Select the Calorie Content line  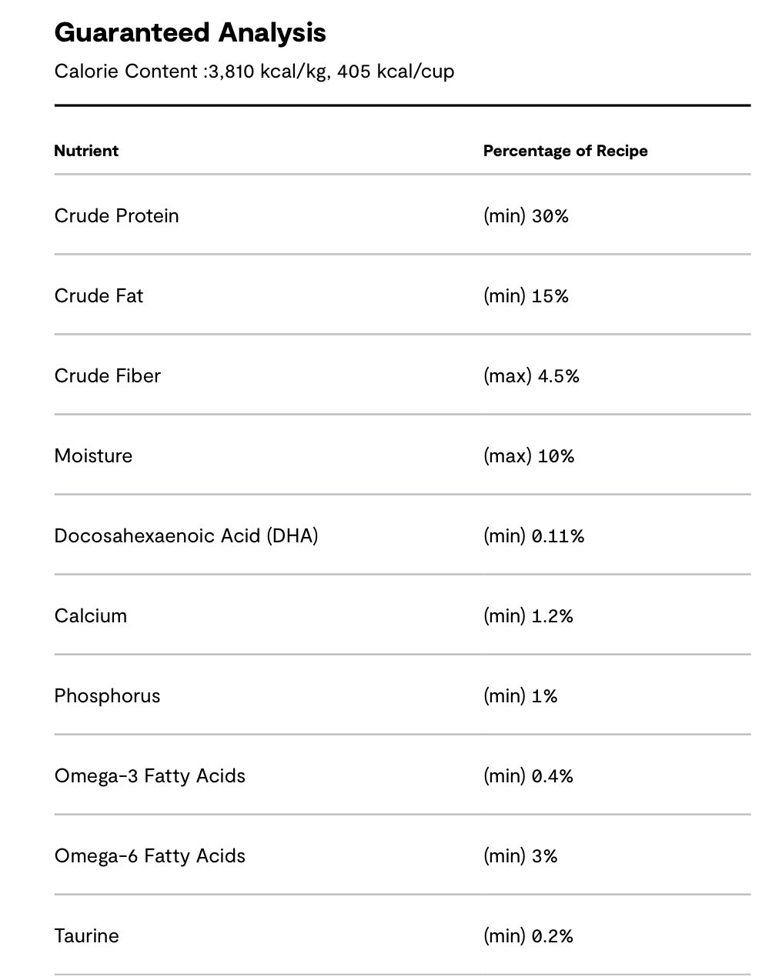pyautogui.click(x=254, y=72)
